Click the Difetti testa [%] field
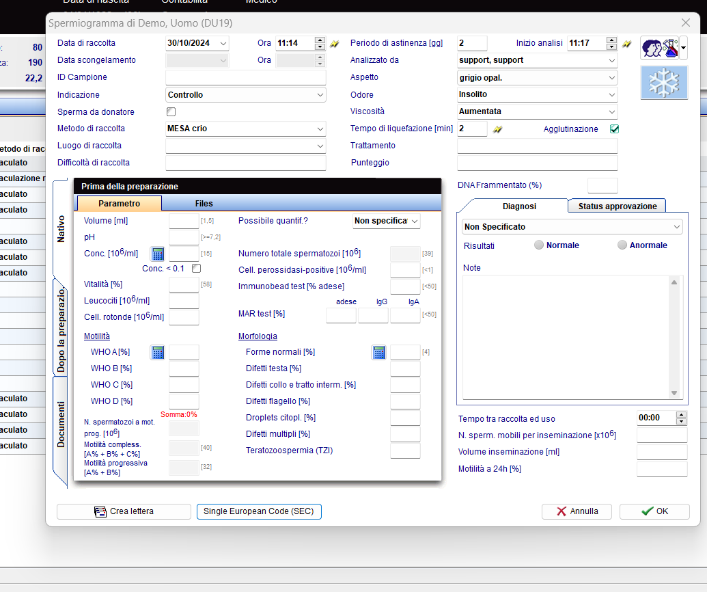 point(405,368)
